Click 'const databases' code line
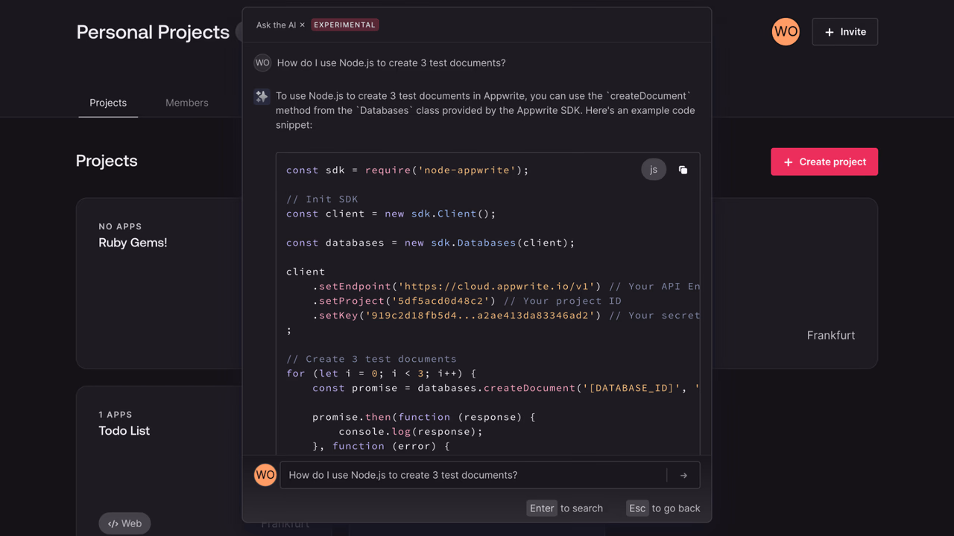 pos(431,243)
